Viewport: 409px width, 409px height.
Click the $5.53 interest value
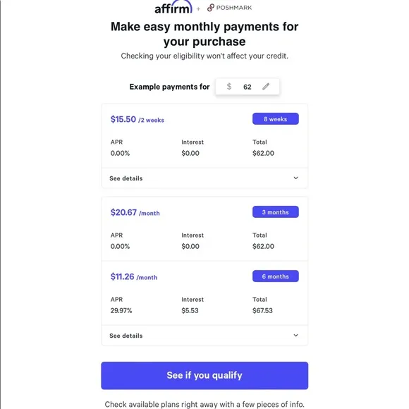point(190,310)
